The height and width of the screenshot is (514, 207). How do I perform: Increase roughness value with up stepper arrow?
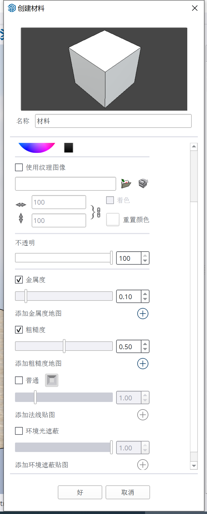(145, 344)
